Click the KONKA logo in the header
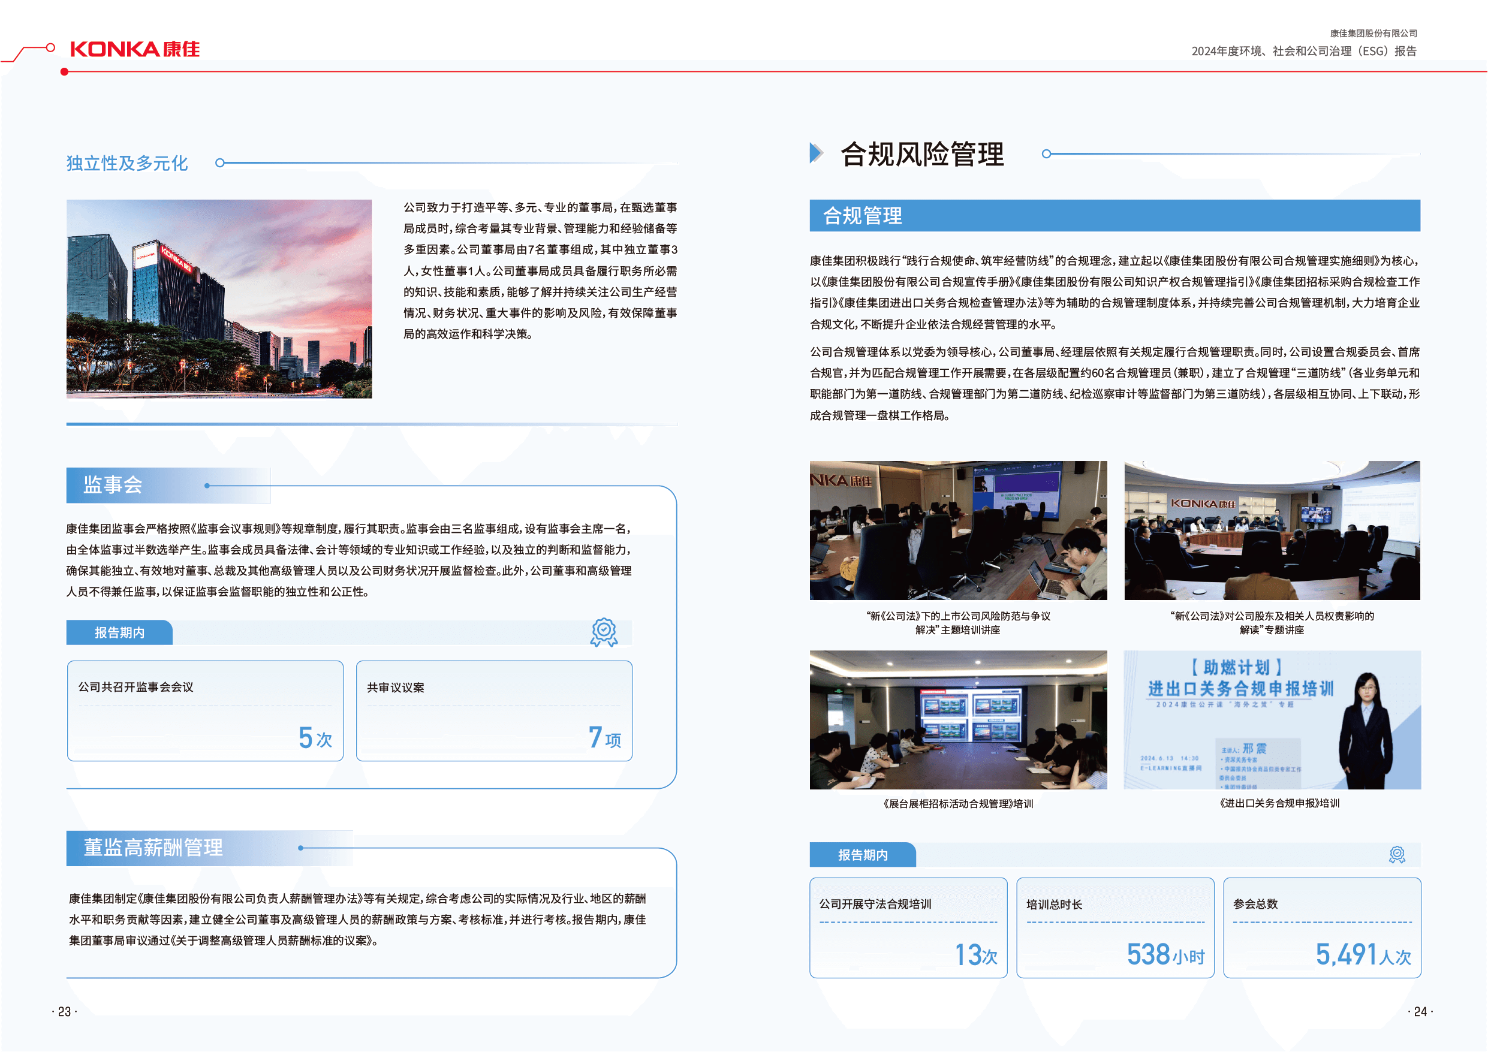 pos(135,49)
